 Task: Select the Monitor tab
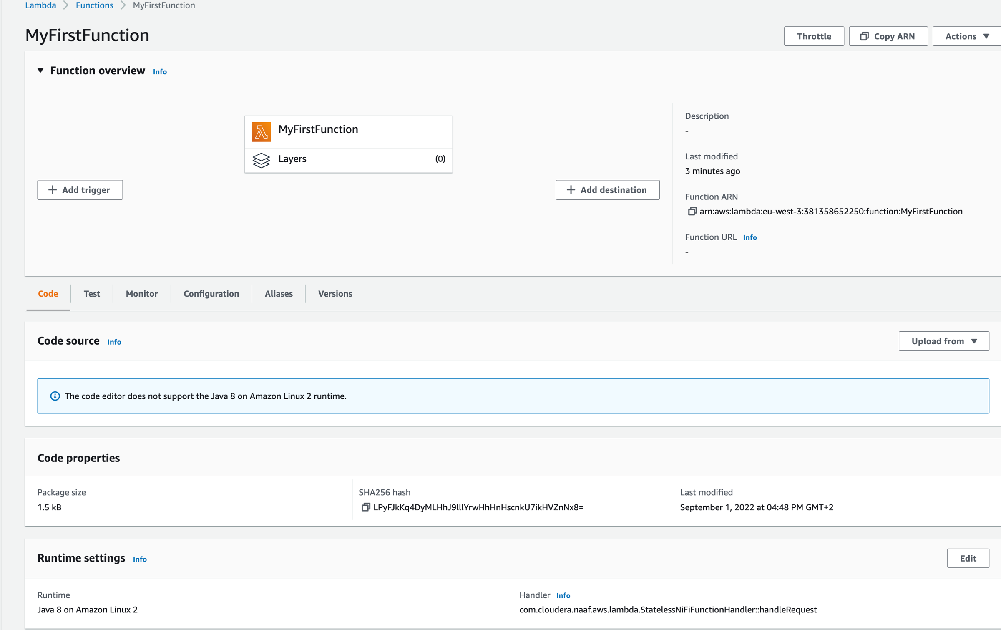[x=142, y=294]
